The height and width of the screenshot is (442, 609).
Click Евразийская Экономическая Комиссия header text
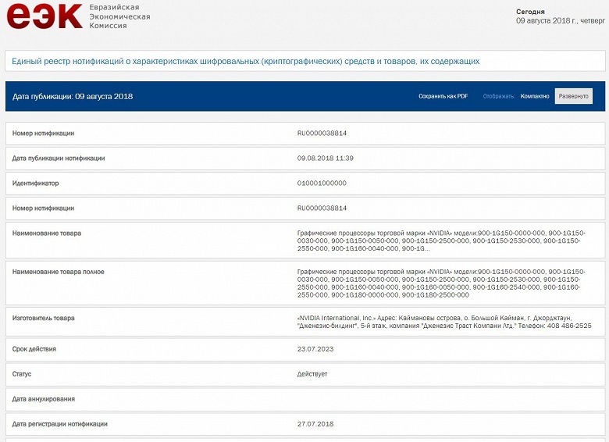pyautogui.click(x=119, y=16)
